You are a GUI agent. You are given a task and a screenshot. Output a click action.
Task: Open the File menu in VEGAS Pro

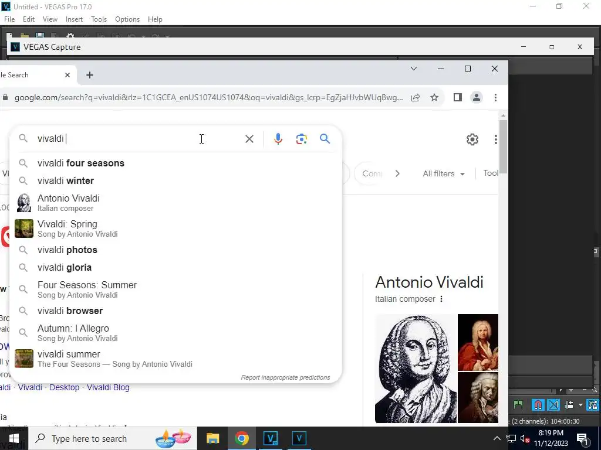click(9, 19)
